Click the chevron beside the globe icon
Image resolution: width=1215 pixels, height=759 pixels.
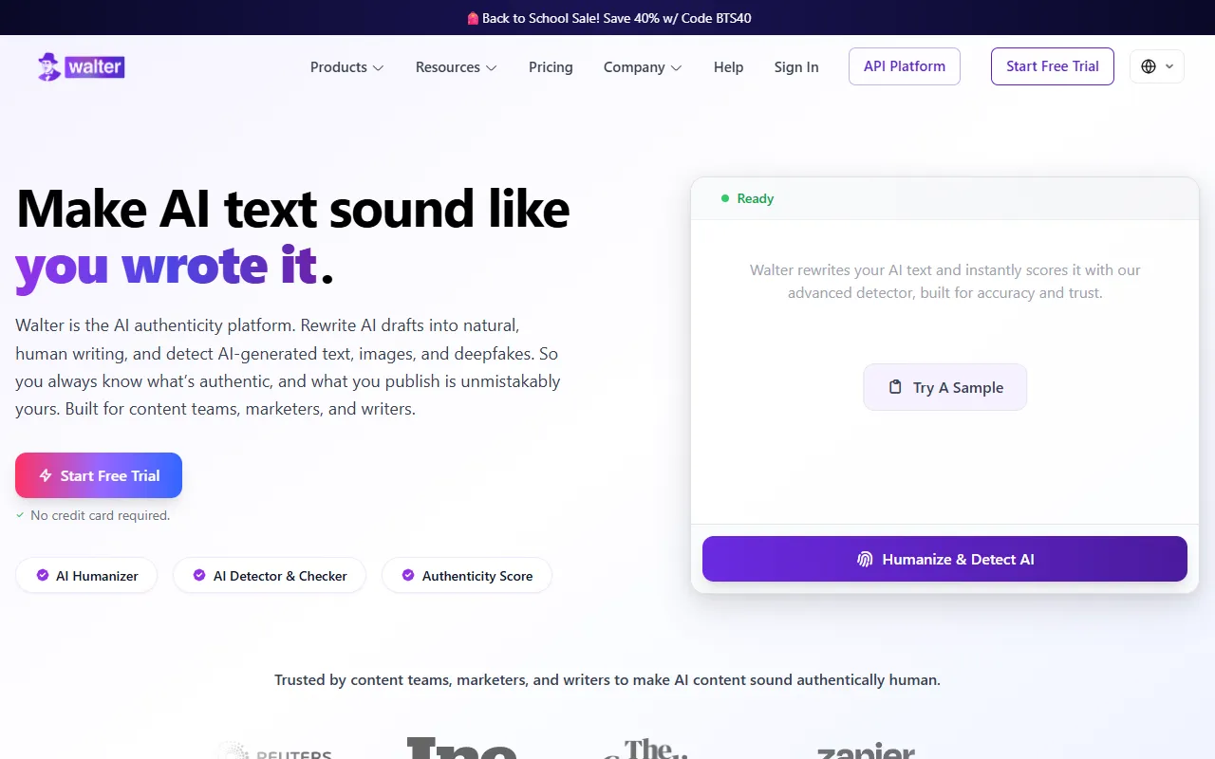coord(1169,66)
